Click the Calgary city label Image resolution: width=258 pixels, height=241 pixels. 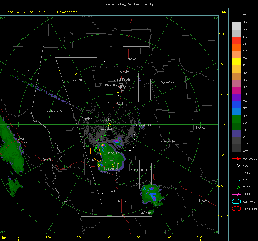coord(112,168)
